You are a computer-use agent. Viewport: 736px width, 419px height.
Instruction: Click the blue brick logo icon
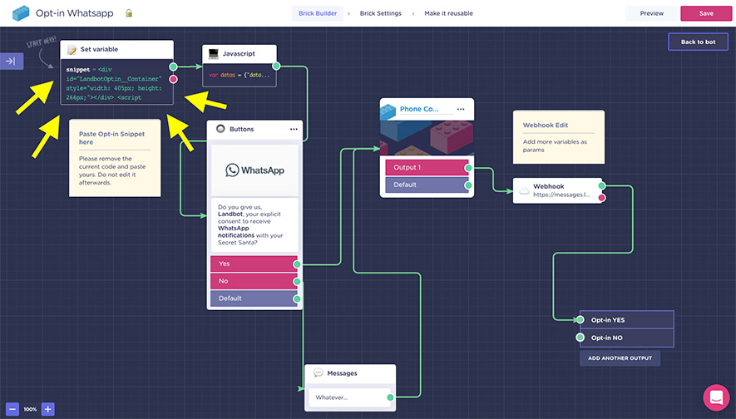coord(20,13)
